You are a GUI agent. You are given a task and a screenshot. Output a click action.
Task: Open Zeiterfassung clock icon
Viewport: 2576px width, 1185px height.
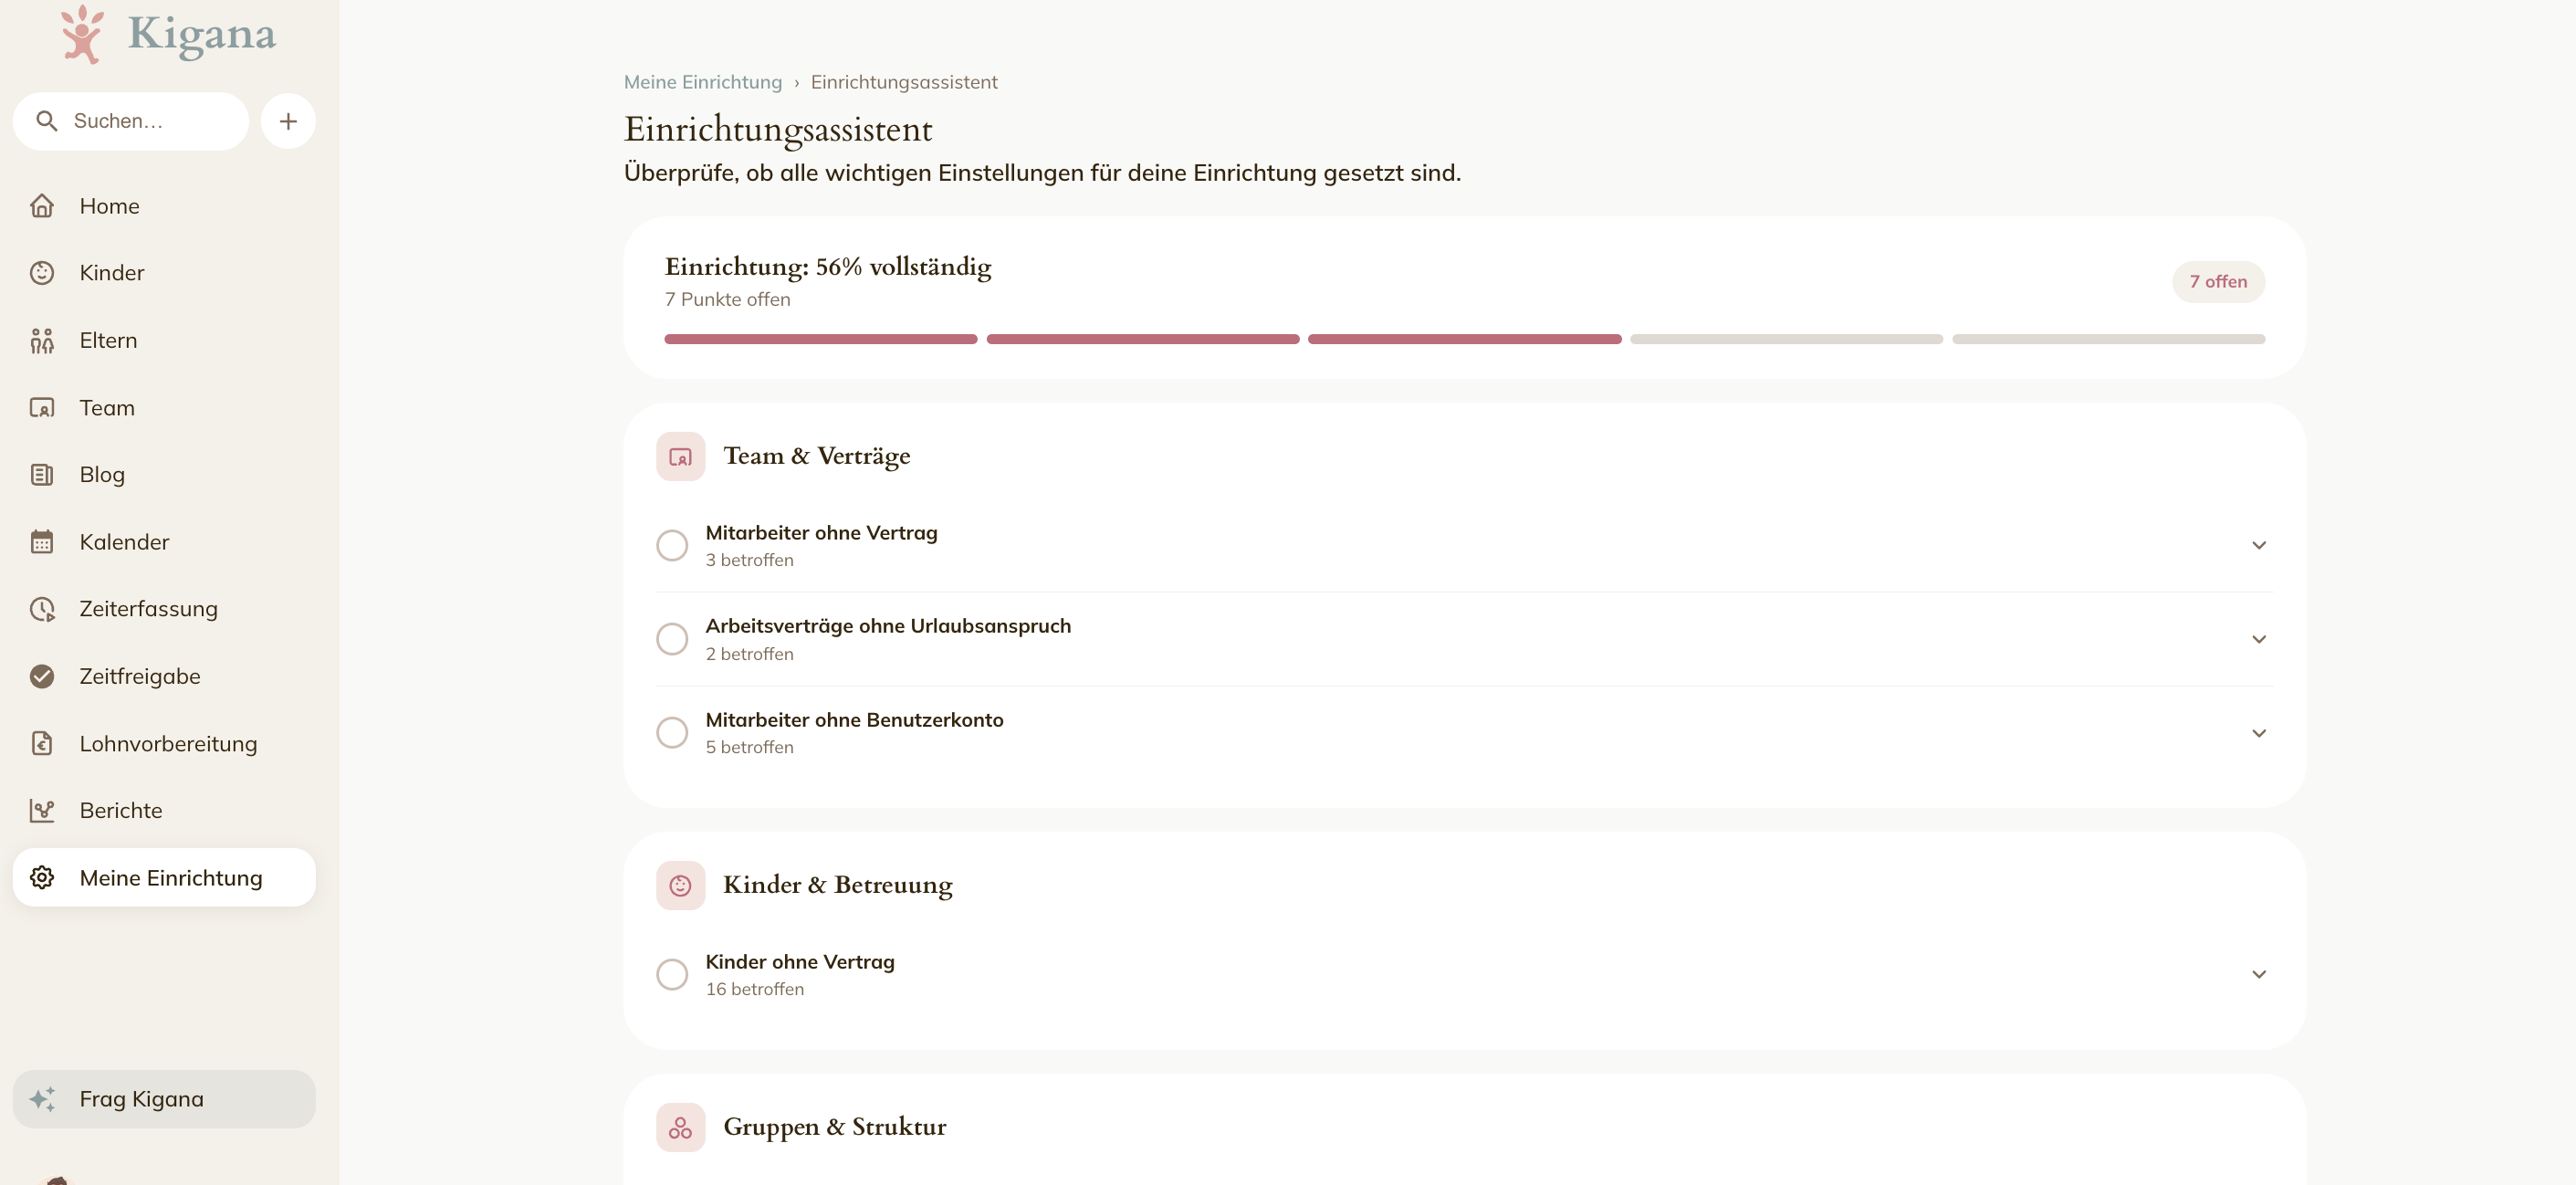pyautogui.click(x=42, y=609)
